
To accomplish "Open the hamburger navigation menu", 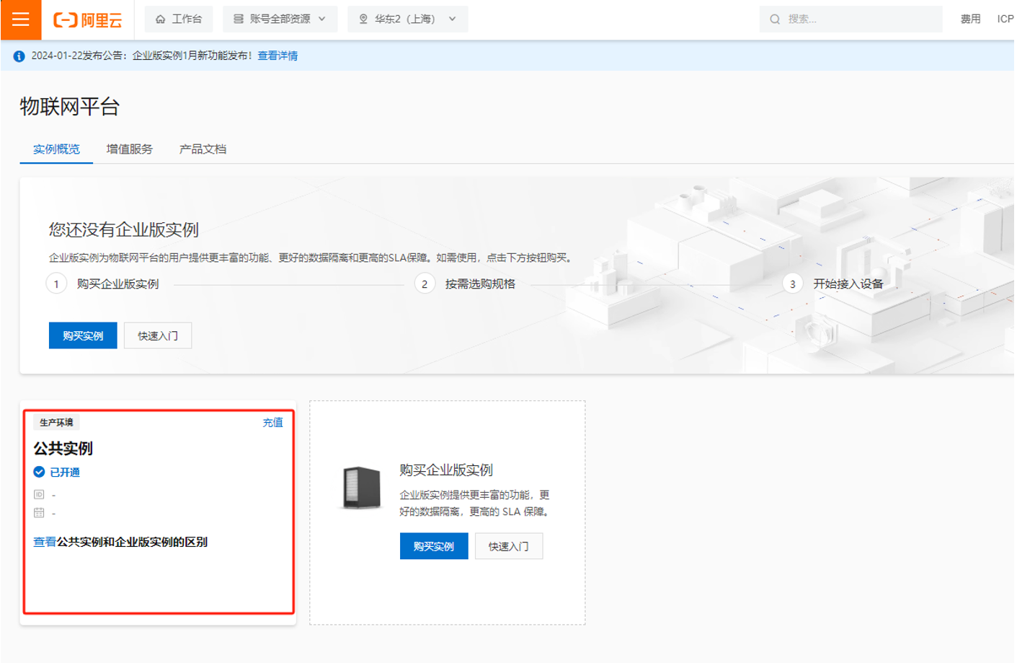I will point(21,19).
